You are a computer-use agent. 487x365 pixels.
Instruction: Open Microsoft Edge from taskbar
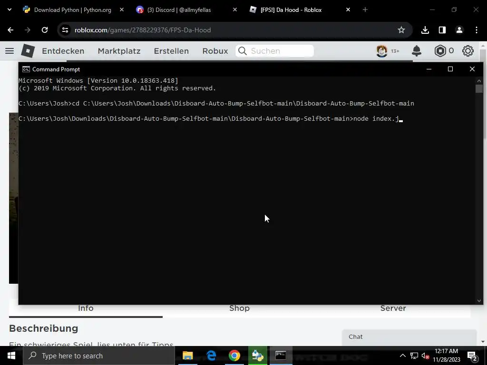(211, 355)
